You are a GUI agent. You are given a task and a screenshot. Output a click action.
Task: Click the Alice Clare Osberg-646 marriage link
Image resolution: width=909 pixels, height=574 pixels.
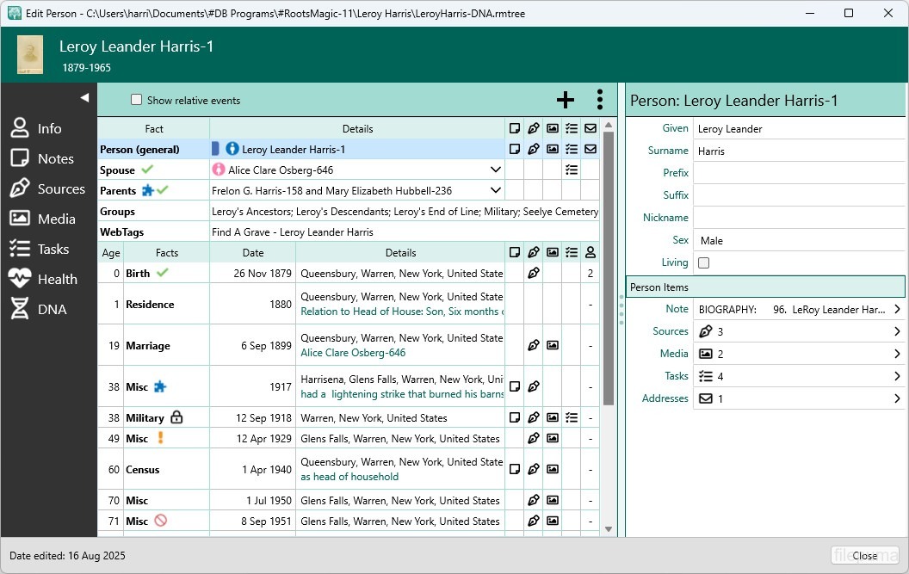pos(353,353)
